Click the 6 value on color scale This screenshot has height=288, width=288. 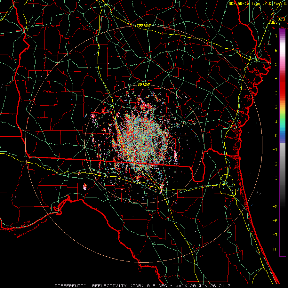click(x=276, y=50)
